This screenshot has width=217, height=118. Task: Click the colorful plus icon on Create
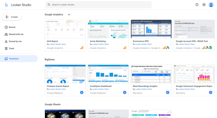pos(7,17)
